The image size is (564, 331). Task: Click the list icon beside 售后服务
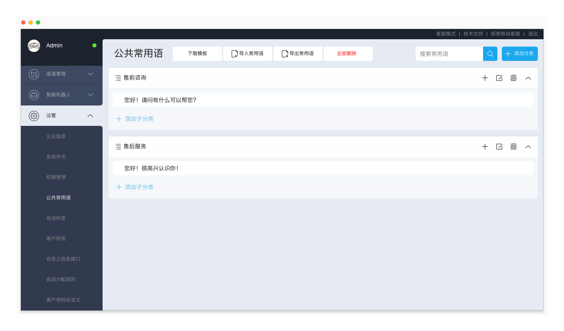pyautogui.click(x=118, y=146)
